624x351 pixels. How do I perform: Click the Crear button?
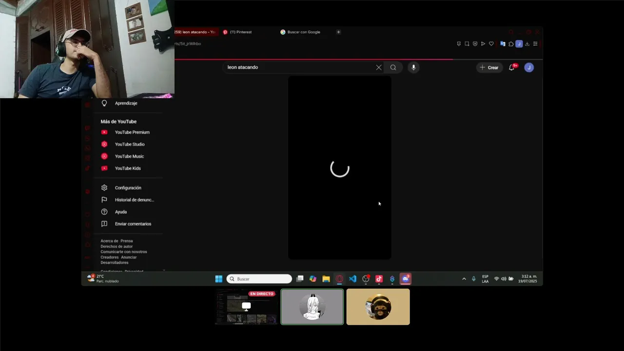489,67
